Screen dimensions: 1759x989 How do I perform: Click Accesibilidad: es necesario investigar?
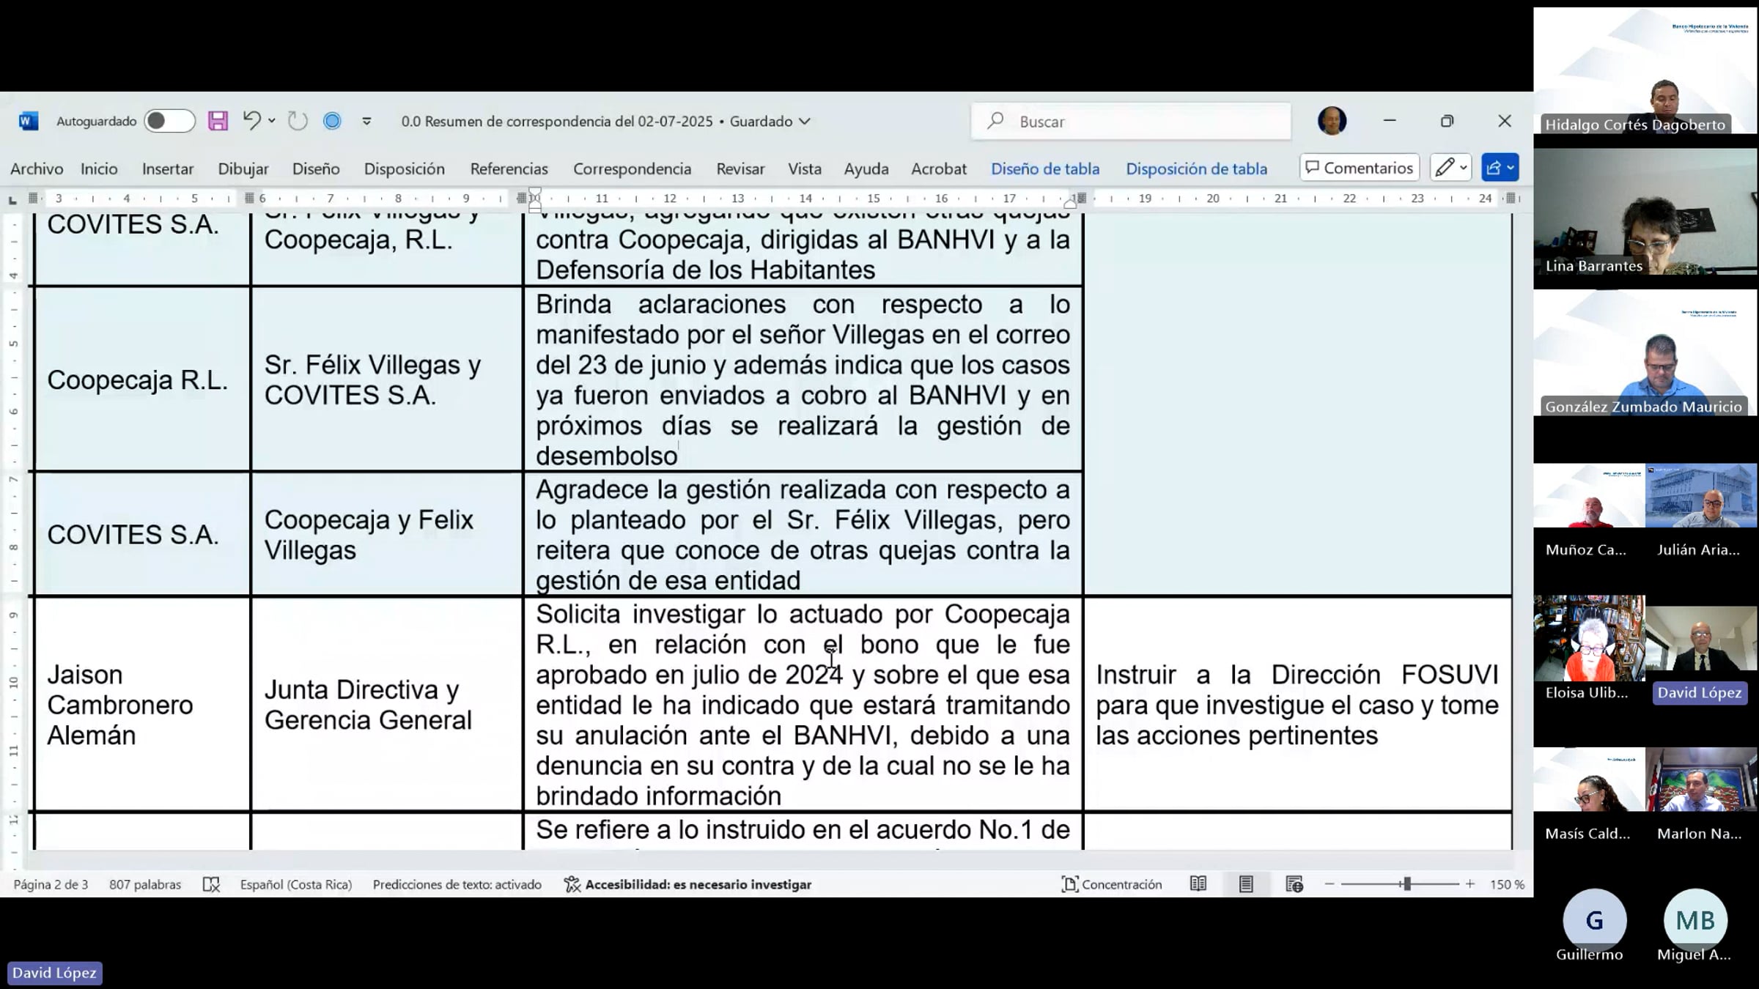pos(687,884)
